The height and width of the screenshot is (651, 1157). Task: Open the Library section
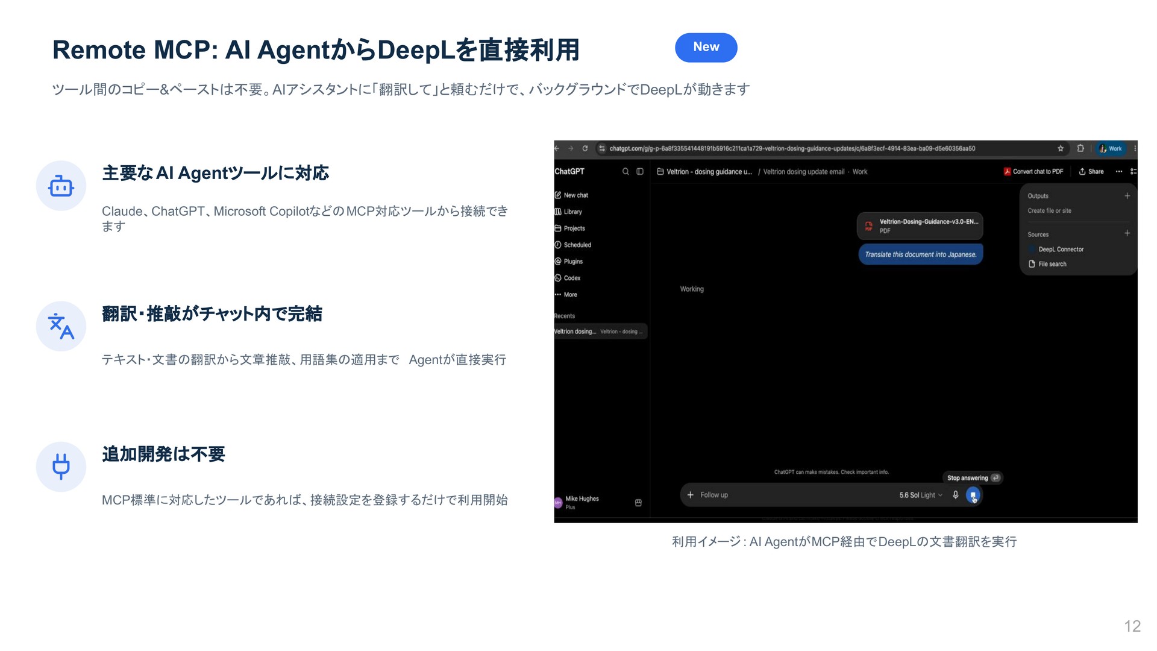tap(568, 212)
